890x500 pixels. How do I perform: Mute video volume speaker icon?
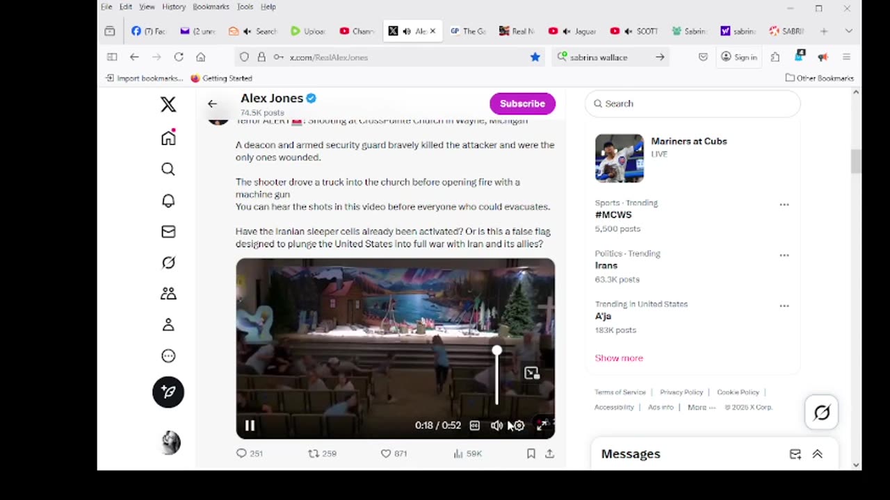496,426
